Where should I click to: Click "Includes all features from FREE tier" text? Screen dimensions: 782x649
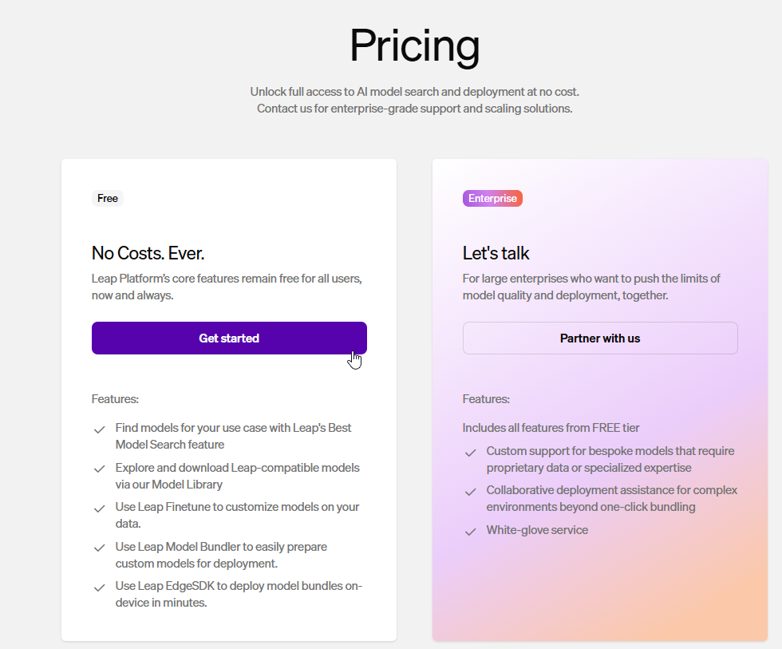551,428
